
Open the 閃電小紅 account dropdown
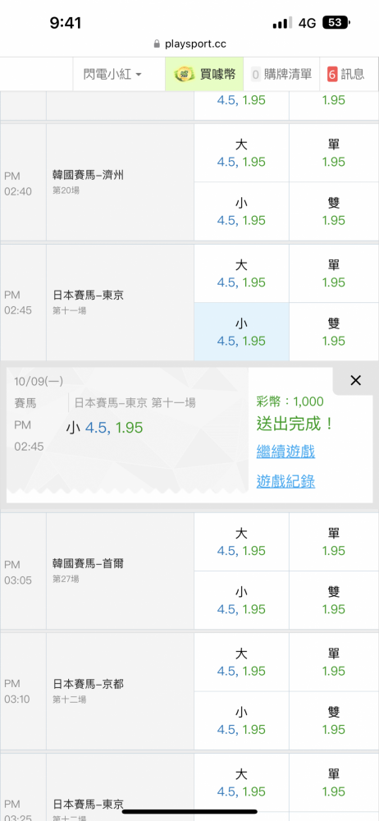tap(112, 75)
